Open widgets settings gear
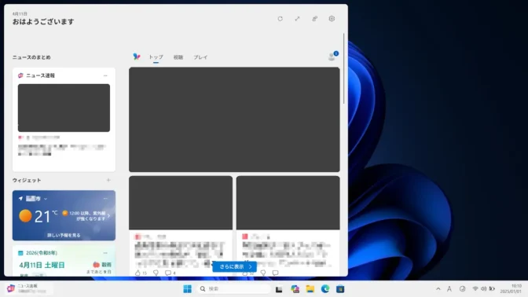 [x=332, y=19]
